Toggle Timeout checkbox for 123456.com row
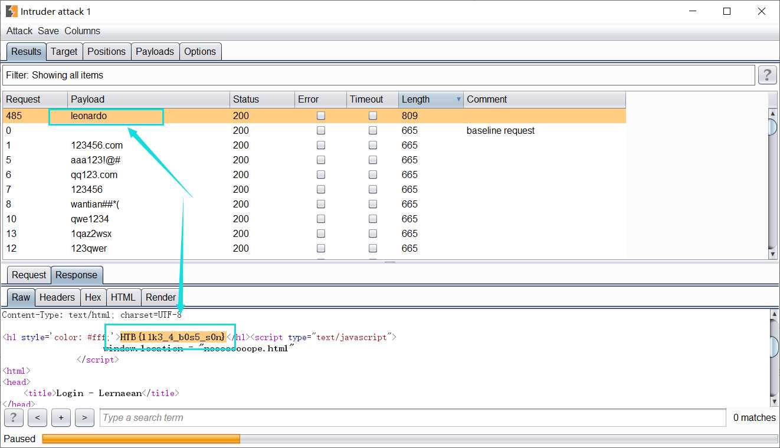780x448 pixels. click(x=373, y=145)
